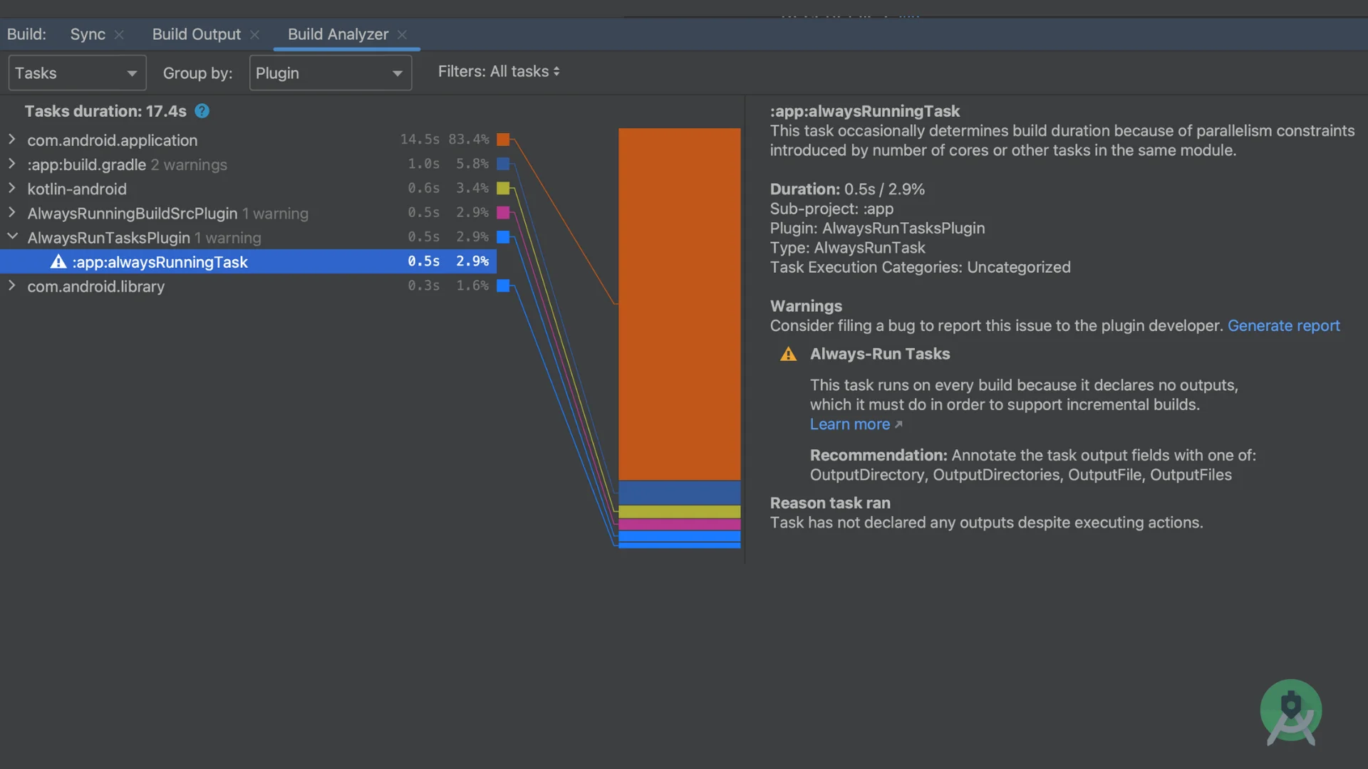Open the Group by Plugin dropdown
Screen dimensions: 1368x769
coord(331,73)
